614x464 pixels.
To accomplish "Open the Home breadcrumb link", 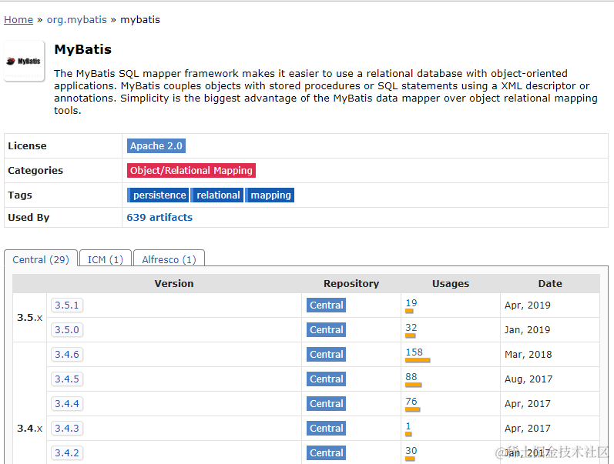I will (18, 19).
